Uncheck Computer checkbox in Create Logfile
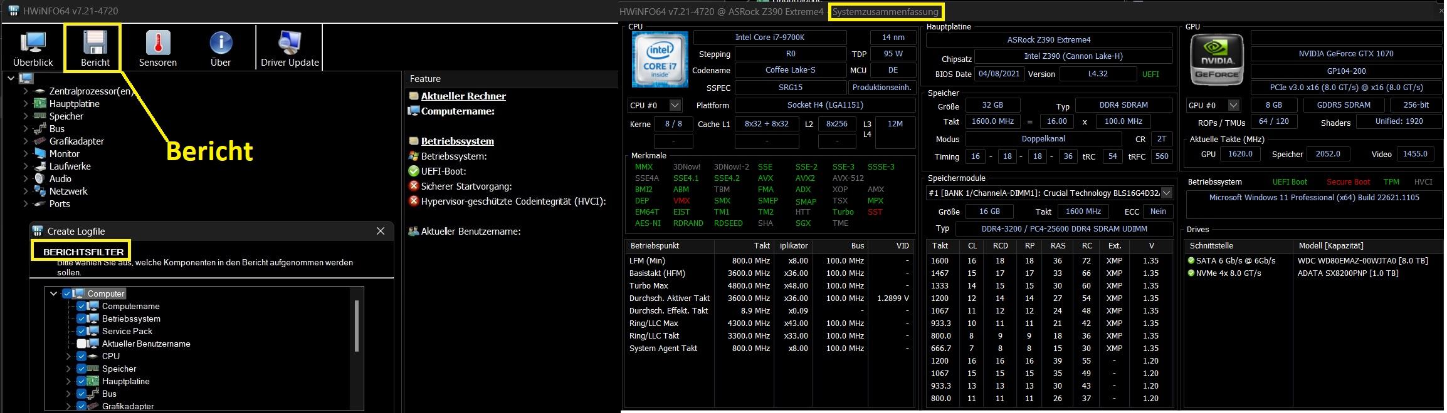 click(66, 293)
